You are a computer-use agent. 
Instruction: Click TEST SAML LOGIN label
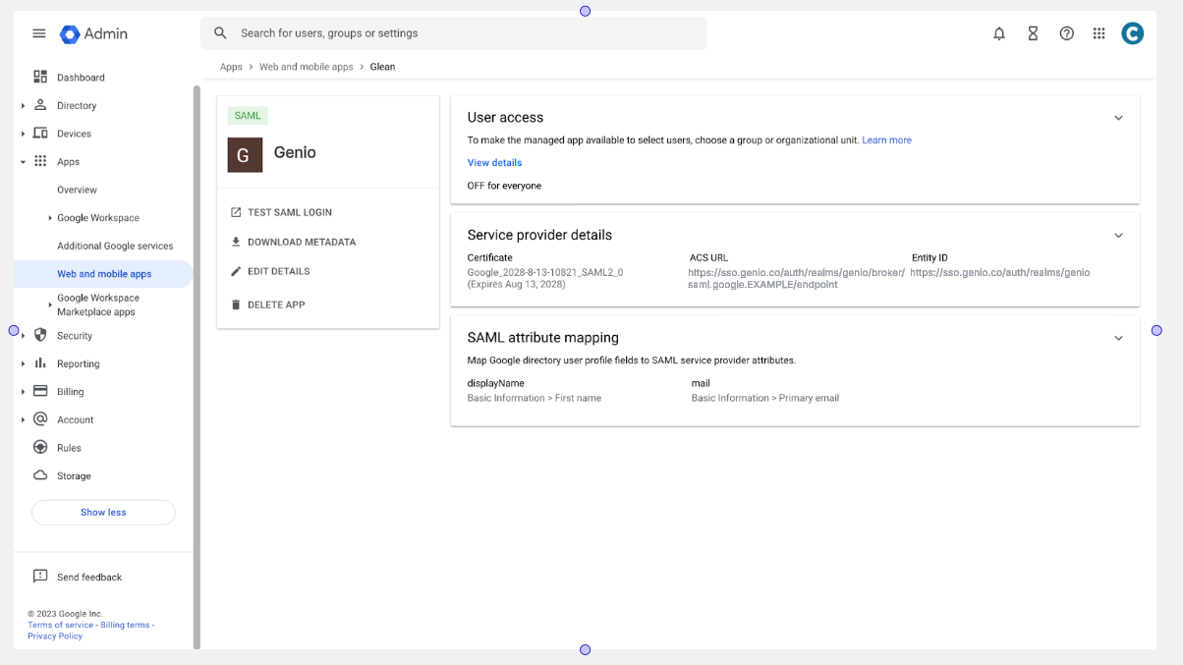[290, 212]
